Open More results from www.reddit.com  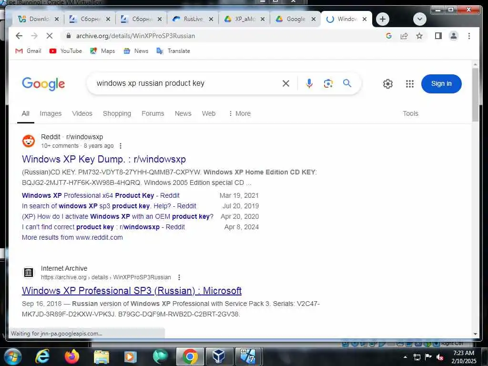[72, 237]
